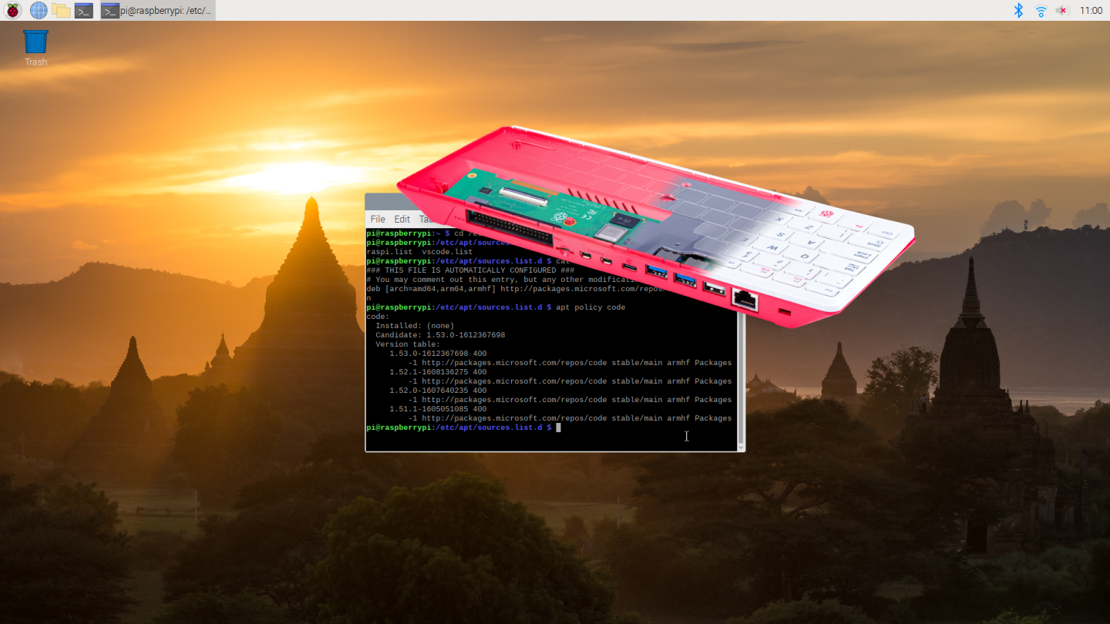Image resolution: width=1110 pixels, height=624 pixels.
Task: Open the clock showing 11:00
Action: 1091,10
